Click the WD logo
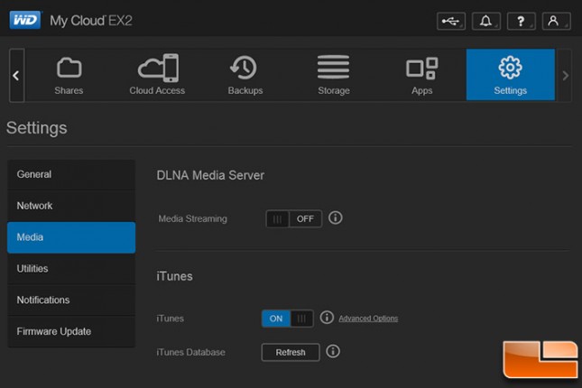This screenshot has height=388, width=582. [25, 20]
